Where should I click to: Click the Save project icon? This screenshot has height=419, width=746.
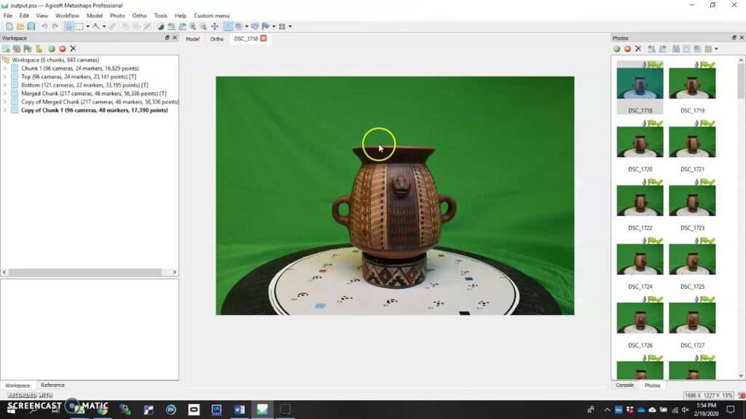pos(31,27)
